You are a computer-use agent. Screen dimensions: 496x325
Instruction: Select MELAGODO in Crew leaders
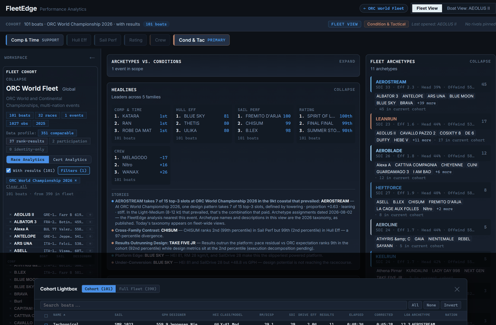tap(135, 158)
